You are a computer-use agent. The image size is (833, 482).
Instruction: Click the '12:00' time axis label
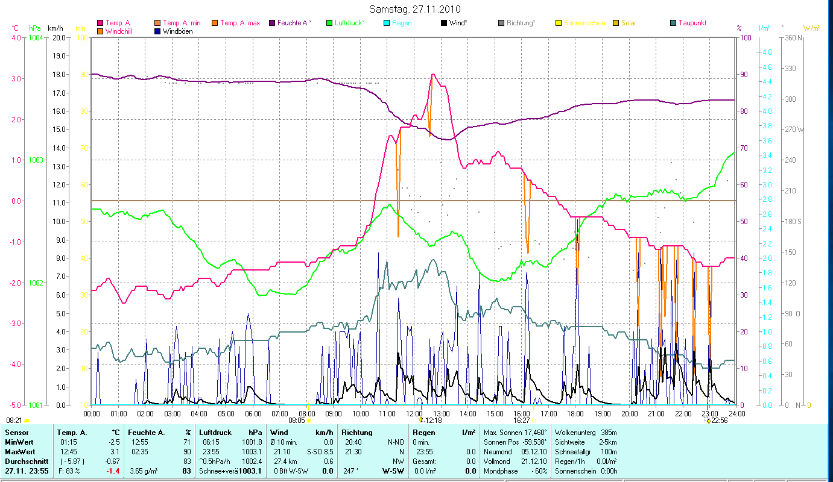tap(414, 413)
